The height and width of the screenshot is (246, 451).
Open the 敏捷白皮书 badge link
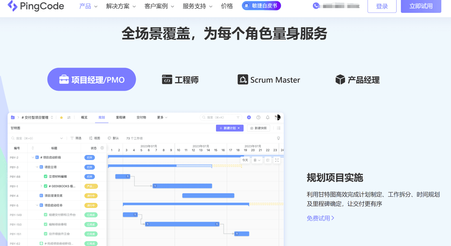tap(261, 6)
